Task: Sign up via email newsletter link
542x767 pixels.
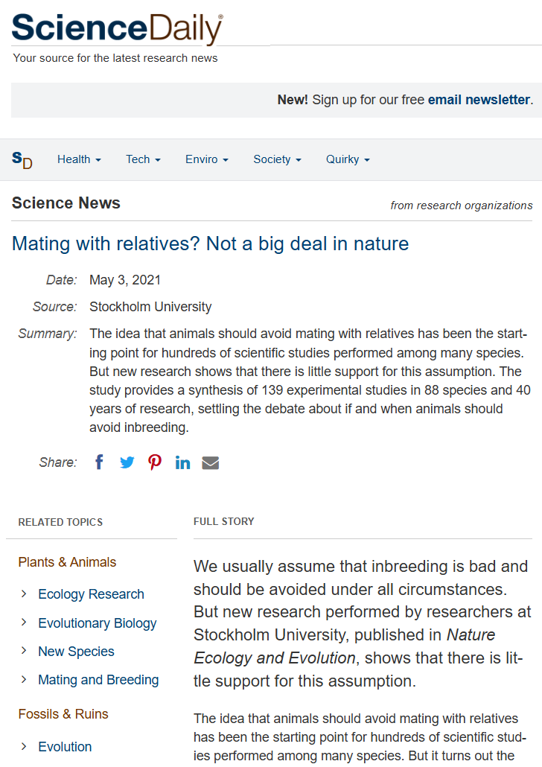Action: (x=479, y=100)
